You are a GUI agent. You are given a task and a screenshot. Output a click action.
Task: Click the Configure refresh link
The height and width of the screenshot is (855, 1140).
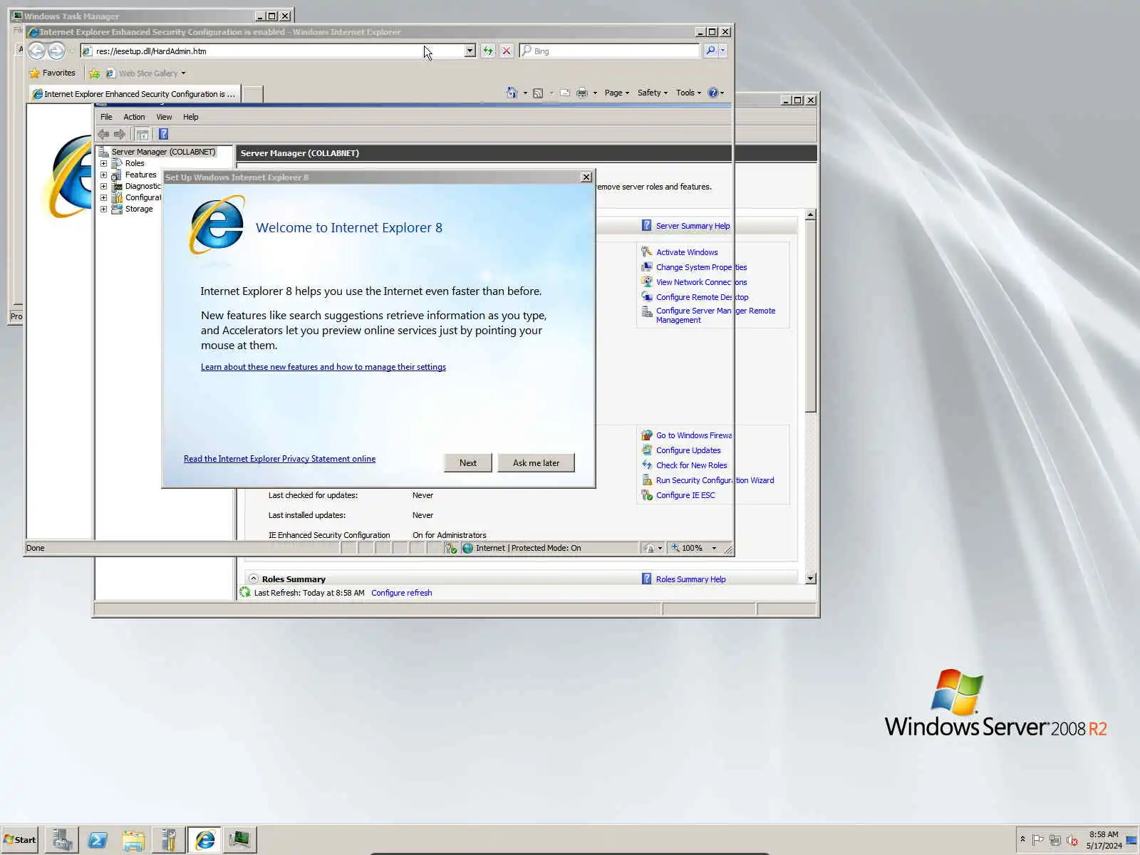(x=401, y=593)
